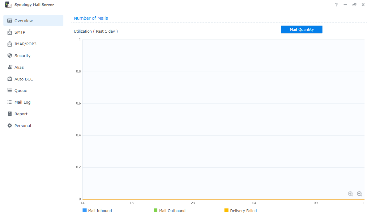
Task: View the mail Queue
Action: (21, 90)
